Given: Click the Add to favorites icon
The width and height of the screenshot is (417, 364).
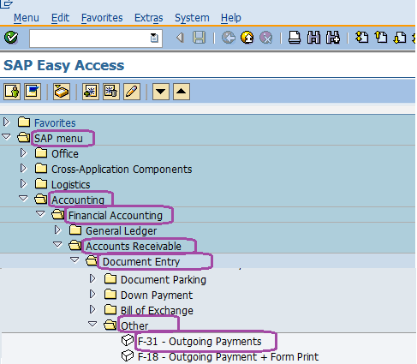Looking at the screenshot, I should click(x=90, y=92).
